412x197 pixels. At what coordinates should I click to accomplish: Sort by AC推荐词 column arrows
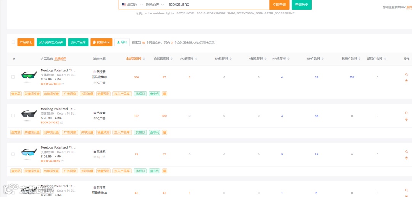point(196,59)
